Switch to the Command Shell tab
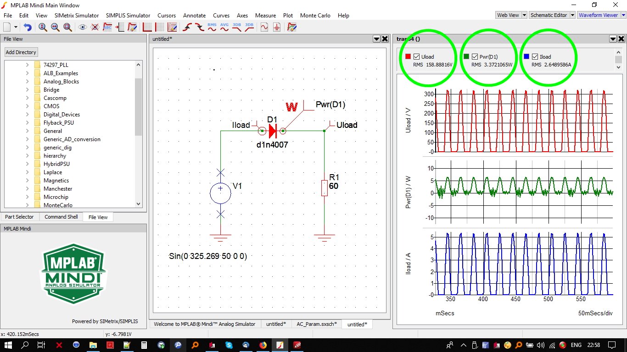 [61, 217]
